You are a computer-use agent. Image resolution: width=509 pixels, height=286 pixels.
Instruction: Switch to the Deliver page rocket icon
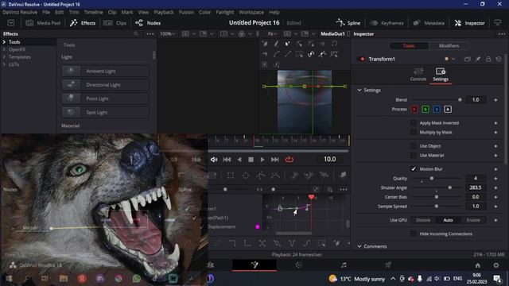[x=388, y=265]
